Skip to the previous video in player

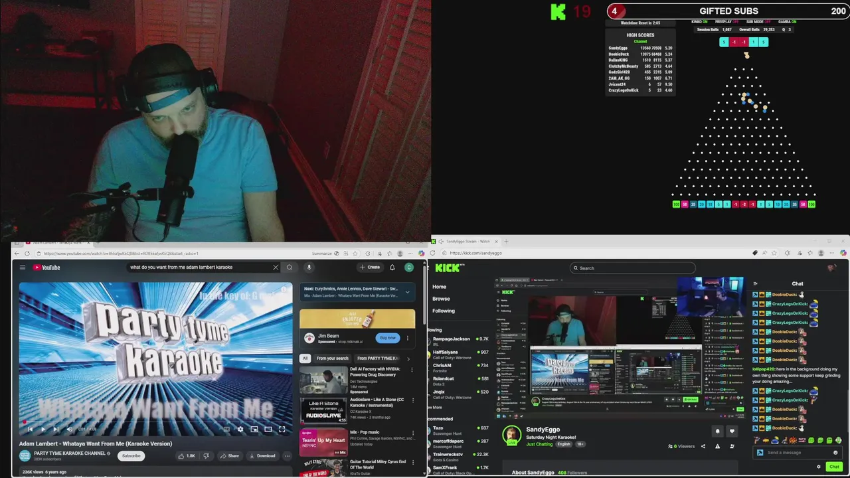30,430
